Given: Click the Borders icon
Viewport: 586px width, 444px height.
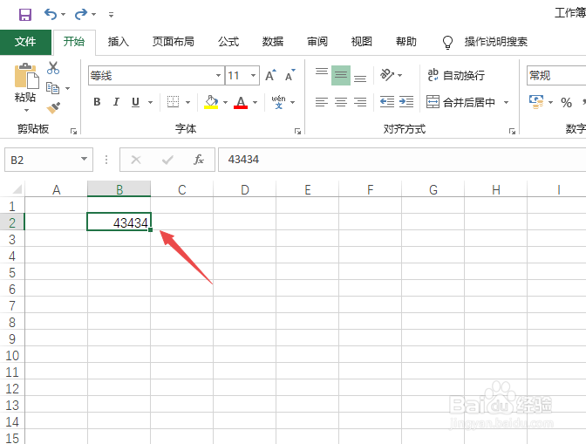Looking at the screenshot, I should click(173, 102).
